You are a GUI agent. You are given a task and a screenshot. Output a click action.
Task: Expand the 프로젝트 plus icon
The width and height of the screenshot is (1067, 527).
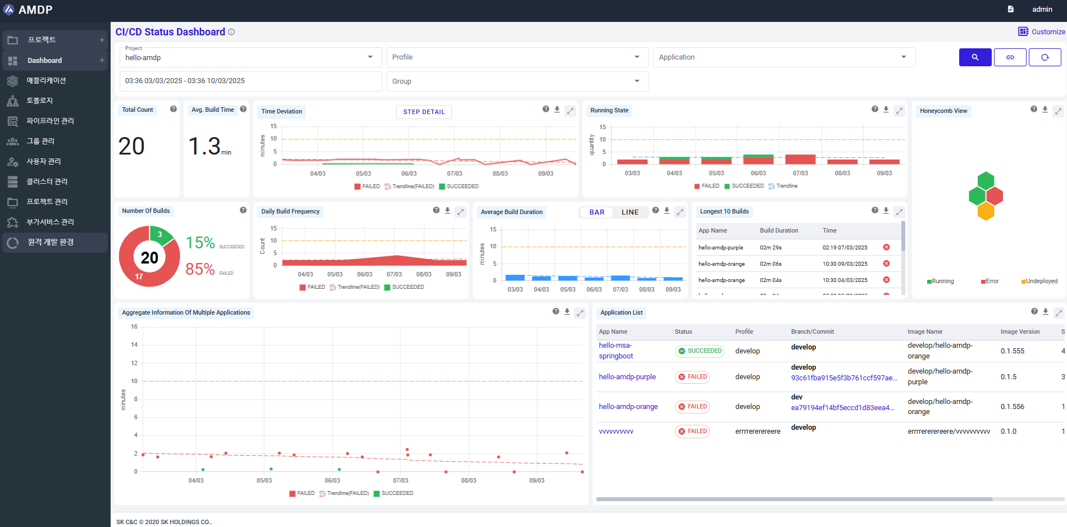(102, 40)
